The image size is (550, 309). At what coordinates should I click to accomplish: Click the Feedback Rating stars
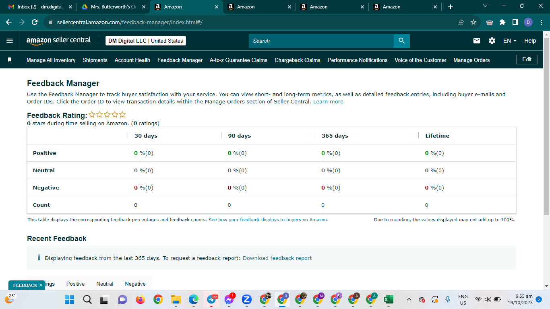107,115
